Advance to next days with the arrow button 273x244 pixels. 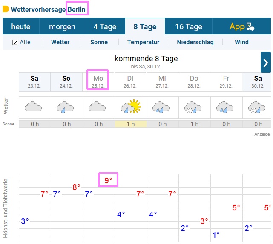pos(265,62)
